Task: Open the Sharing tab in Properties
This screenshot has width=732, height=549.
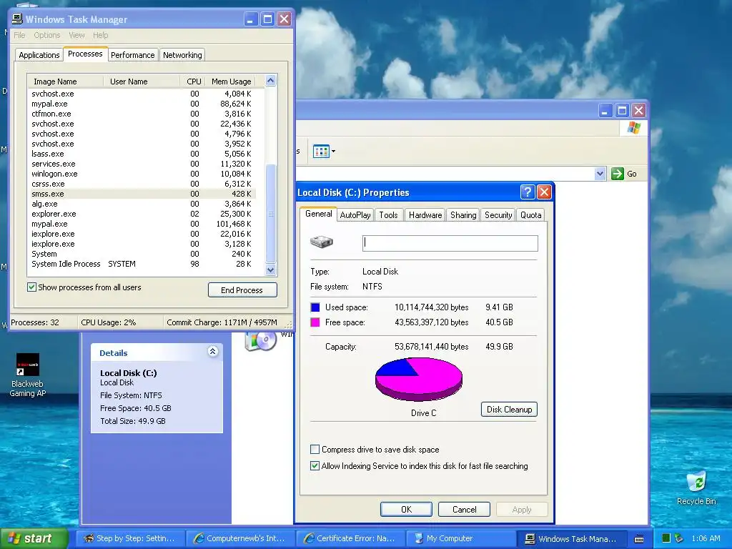Action: click(x=463, y=214)
